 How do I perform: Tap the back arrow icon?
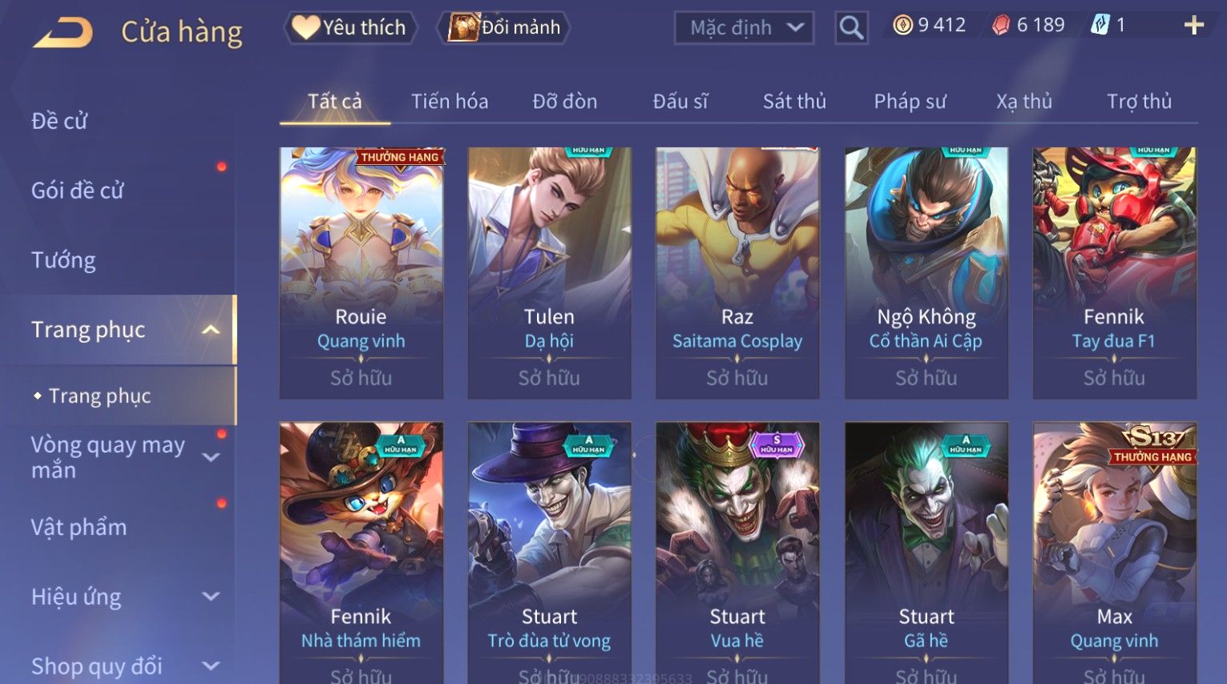click(x=63, y=33)
